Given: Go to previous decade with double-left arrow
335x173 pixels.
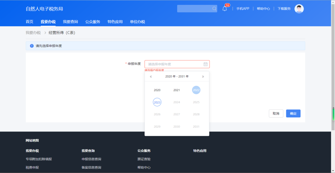Looking at the screenshot, I should (151, 77).
